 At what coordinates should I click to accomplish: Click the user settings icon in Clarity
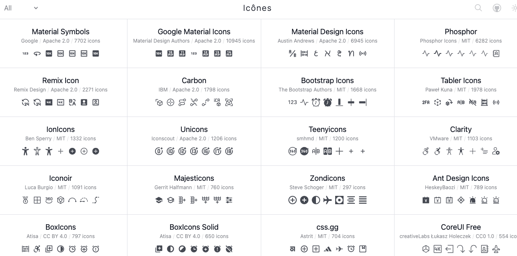496,151
